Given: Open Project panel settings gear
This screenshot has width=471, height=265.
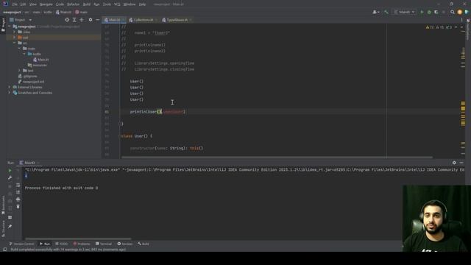Looking at the screenshot, I should [91, 20].
